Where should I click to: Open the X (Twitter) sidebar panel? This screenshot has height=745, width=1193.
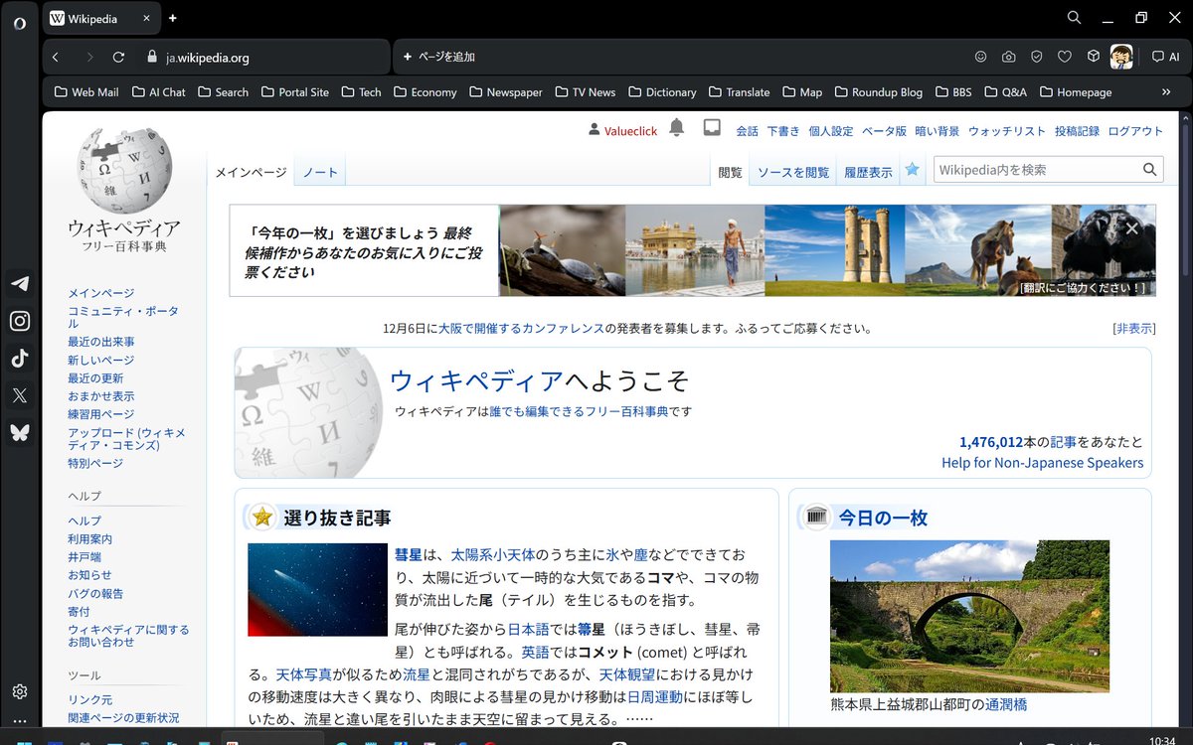click(x=20, y=395)
